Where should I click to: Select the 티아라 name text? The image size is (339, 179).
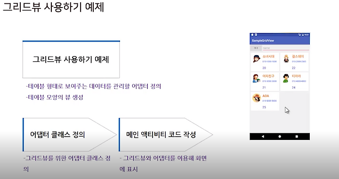(x=296, y=76)
